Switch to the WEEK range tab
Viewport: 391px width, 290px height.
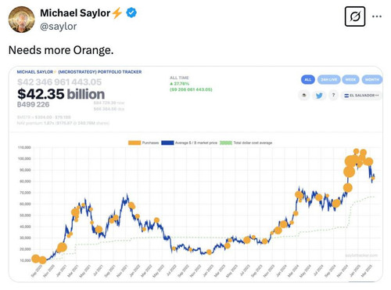click(x=350, y=79)
